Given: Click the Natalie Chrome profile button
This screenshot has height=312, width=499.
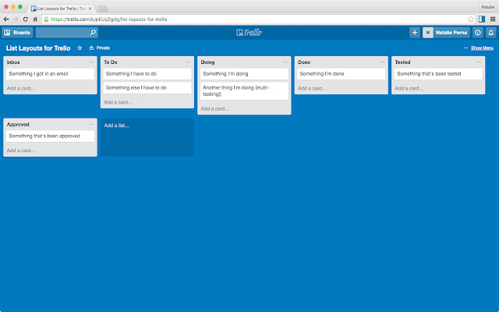Looking at the screenshot, I should coord(488,7).
